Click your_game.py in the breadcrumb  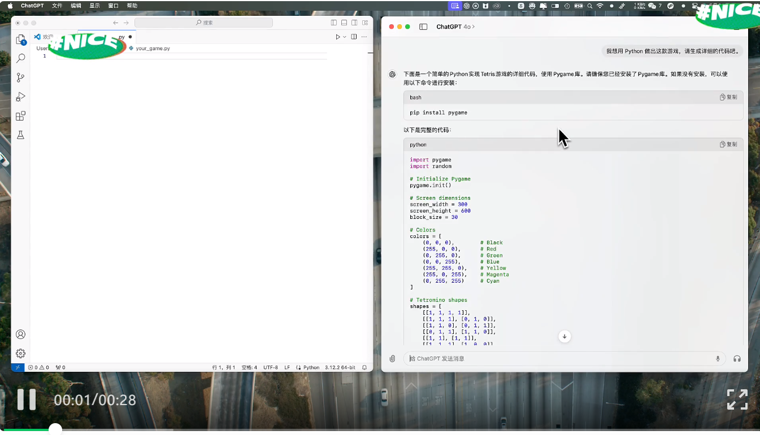click(153, 49)
